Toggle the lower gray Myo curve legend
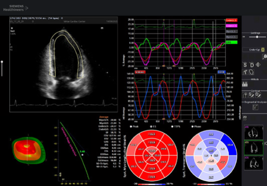This screenshot has height=186, width=267. coord(231,36)
